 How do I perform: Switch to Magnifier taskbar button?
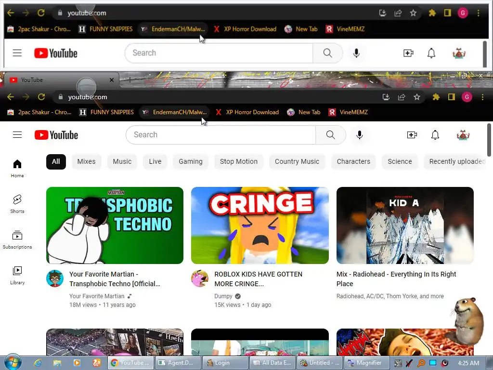(367, 363)
